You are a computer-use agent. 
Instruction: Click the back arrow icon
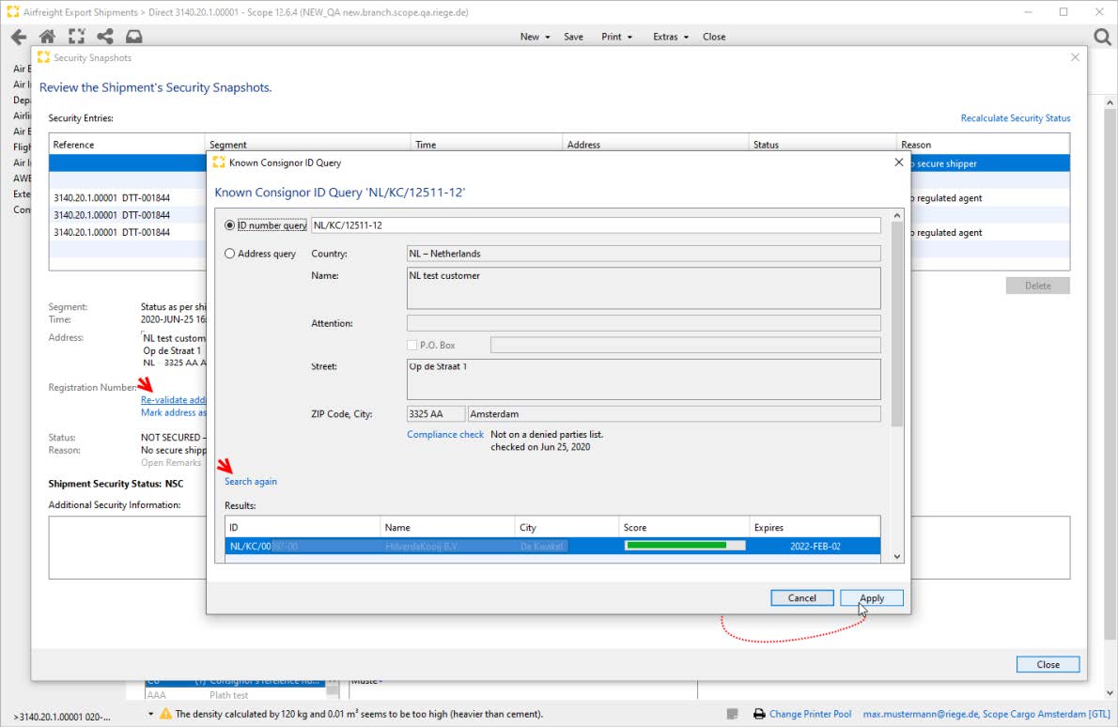pos(18,37)
